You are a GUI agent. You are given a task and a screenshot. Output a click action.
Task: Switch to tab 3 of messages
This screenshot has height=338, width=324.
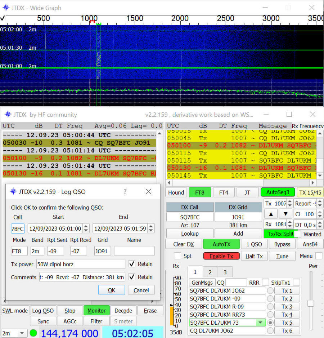point(225,272)
